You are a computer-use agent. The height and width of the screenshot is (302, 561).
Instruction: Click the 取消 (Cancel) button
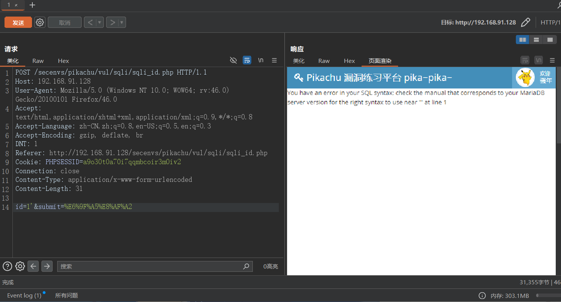pyautogui.click(x=65, y=23)
